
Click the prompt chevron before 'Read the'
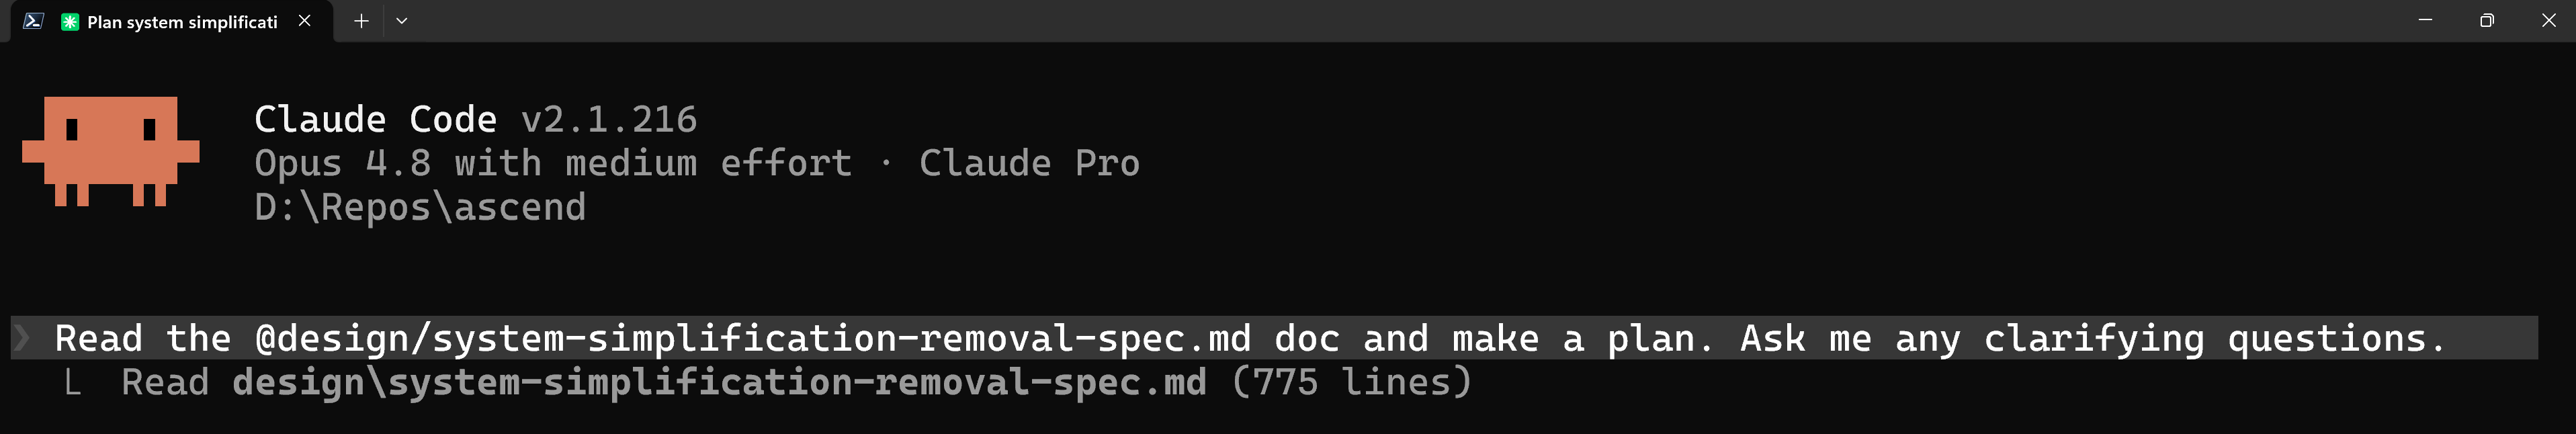pos(22,338)
